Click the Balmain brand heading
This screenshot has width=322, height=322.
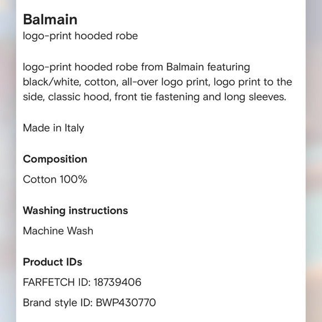pyautogui.click(x=50, y=20)
